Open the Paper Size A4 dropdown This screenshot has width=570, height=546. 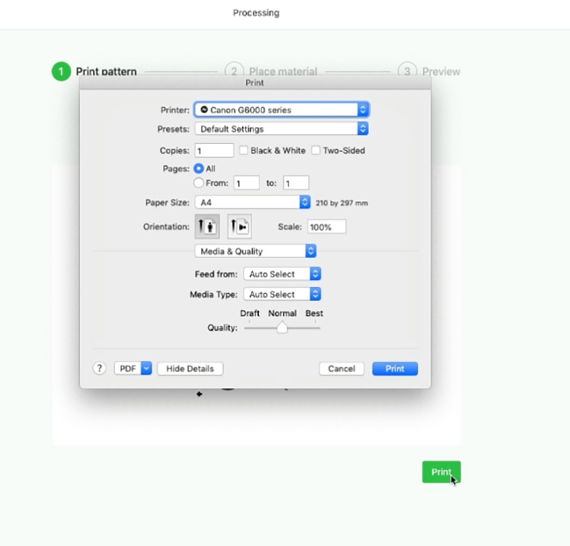pos(253,202)
